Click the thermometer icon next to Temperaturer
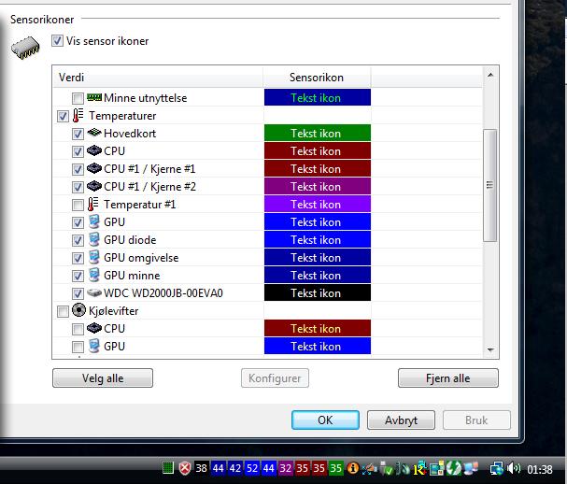The height and width of the screenshot is (484, 567). (x=78, y=115)
